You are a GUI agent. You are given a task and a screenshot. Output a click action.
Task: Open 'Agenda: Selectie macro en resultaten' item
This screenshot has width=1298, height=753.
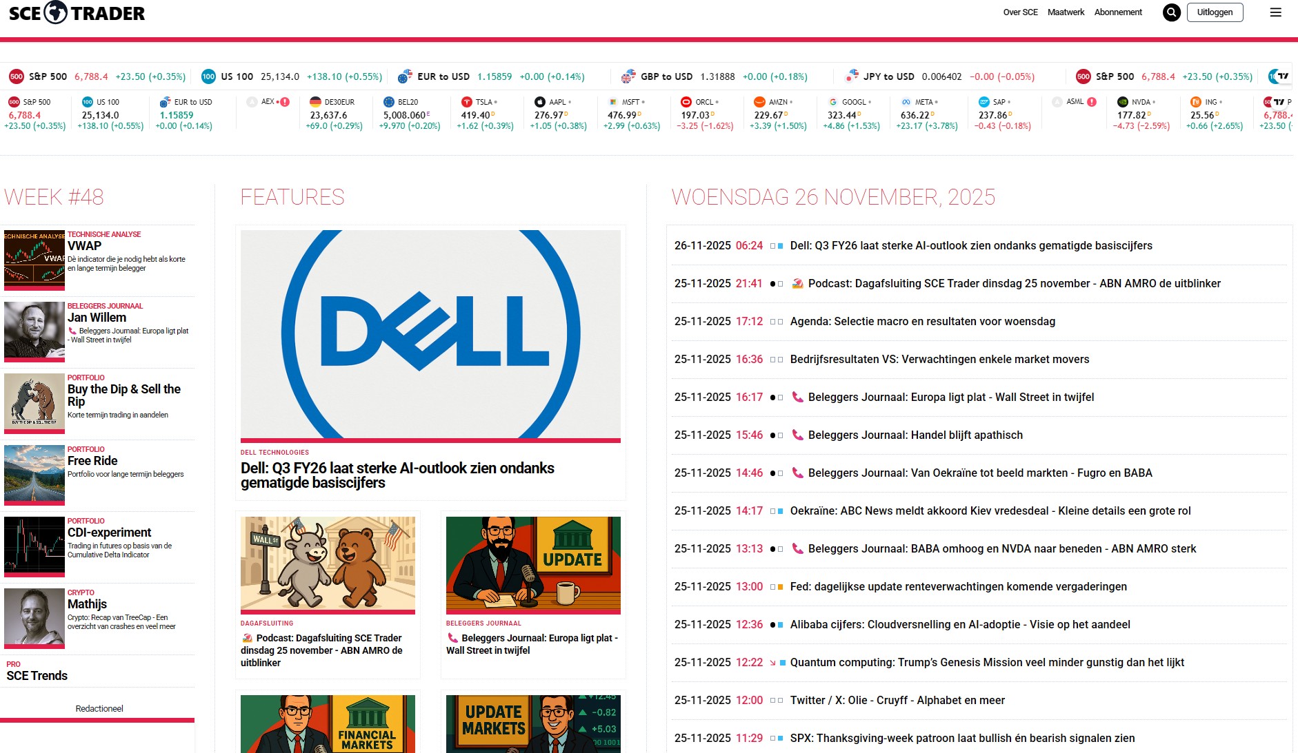click(923, 321)
